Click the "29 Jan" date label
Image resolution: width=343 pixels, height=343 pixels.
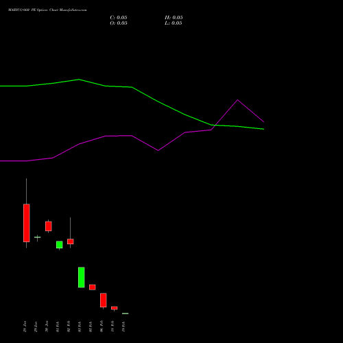click(x=36, y=327)
